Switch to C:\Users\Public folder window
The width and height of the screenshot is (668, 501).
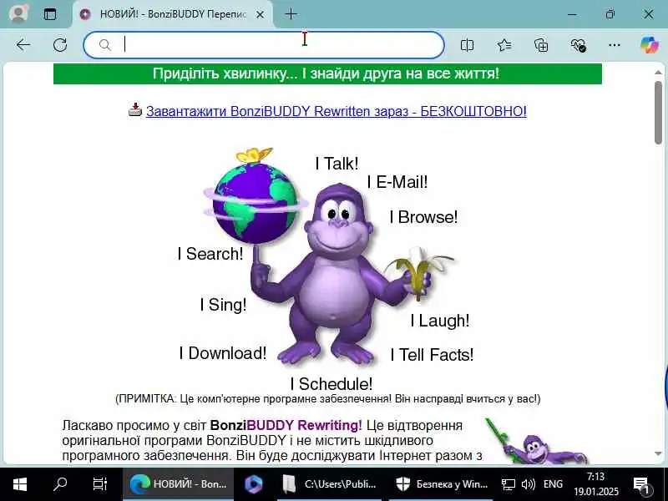tap(330, 484)
